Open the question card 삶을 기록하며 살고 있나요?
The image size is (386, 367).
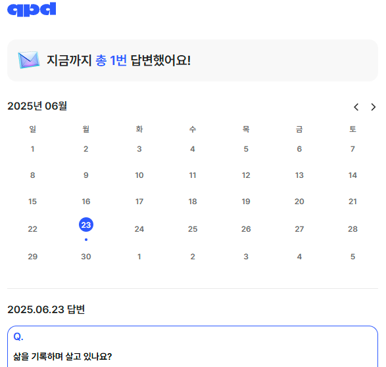point(193,347)
